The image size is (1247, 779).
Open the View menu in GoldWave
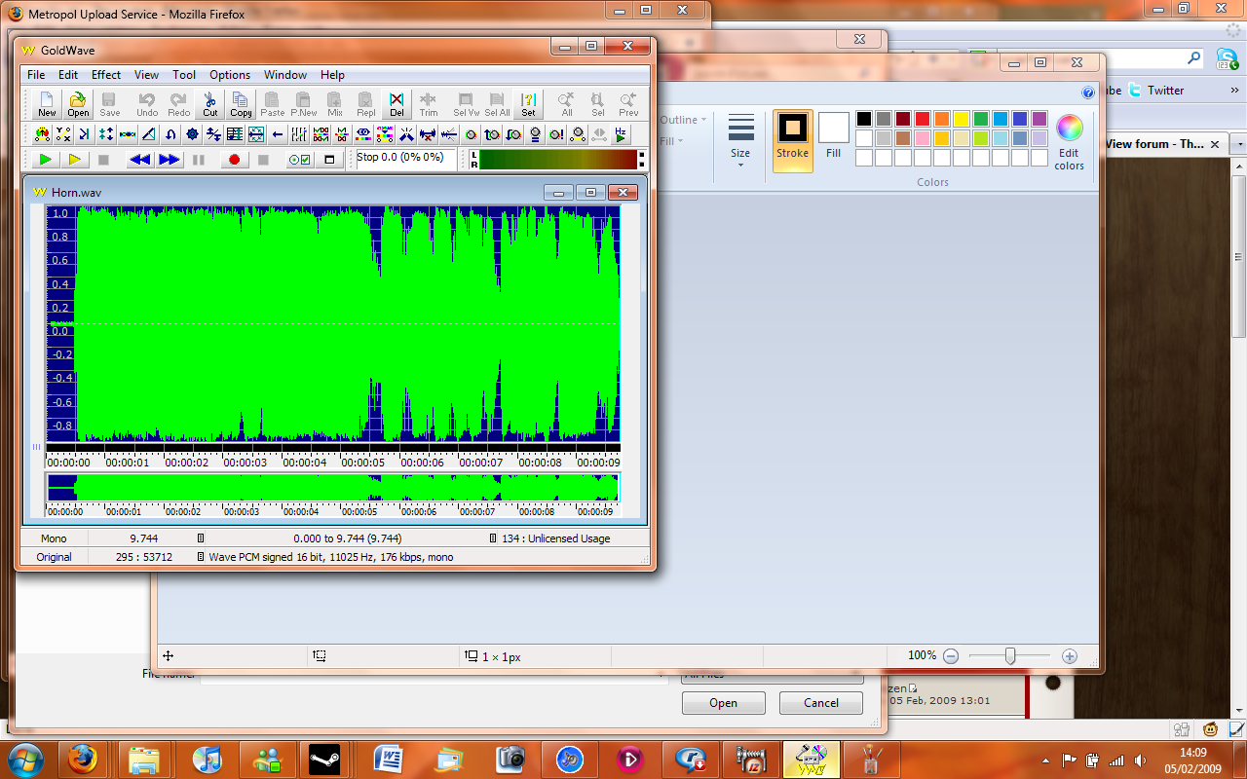pos(147,75)
